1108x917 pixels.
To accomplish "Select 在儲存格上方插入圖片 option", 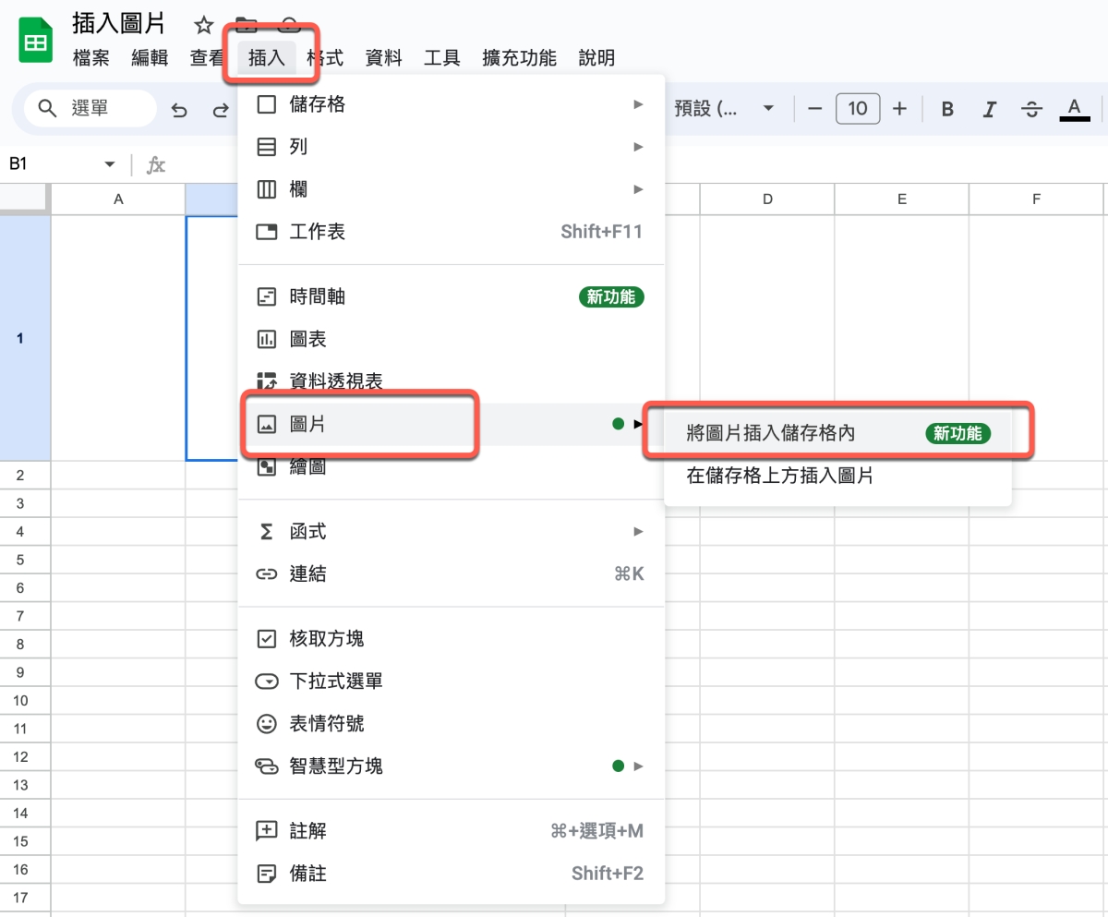I will pos(837,477).
